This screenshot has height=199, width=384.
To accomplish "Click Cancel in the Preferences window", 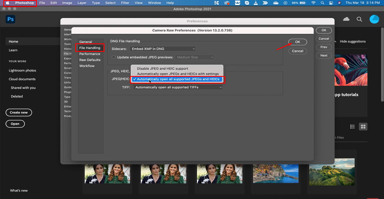I will 324,39.
